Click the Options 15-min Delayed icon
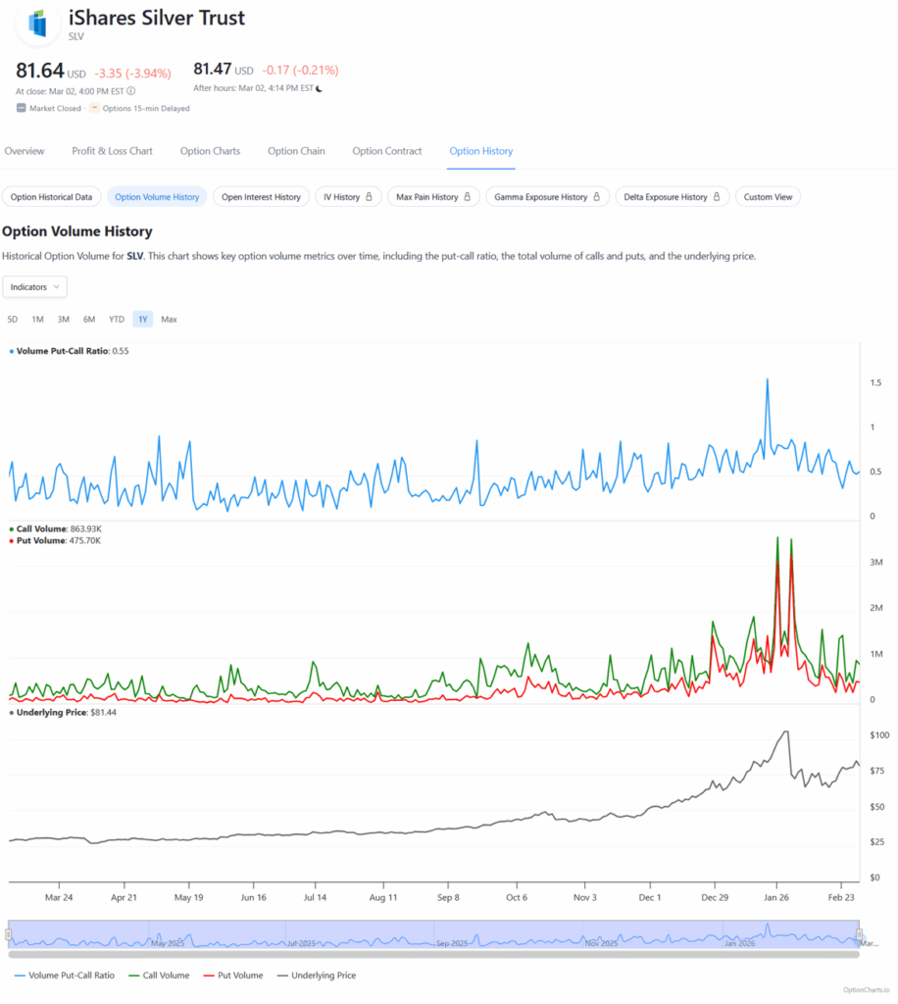 pyautogui.click(x=95, y=108)
